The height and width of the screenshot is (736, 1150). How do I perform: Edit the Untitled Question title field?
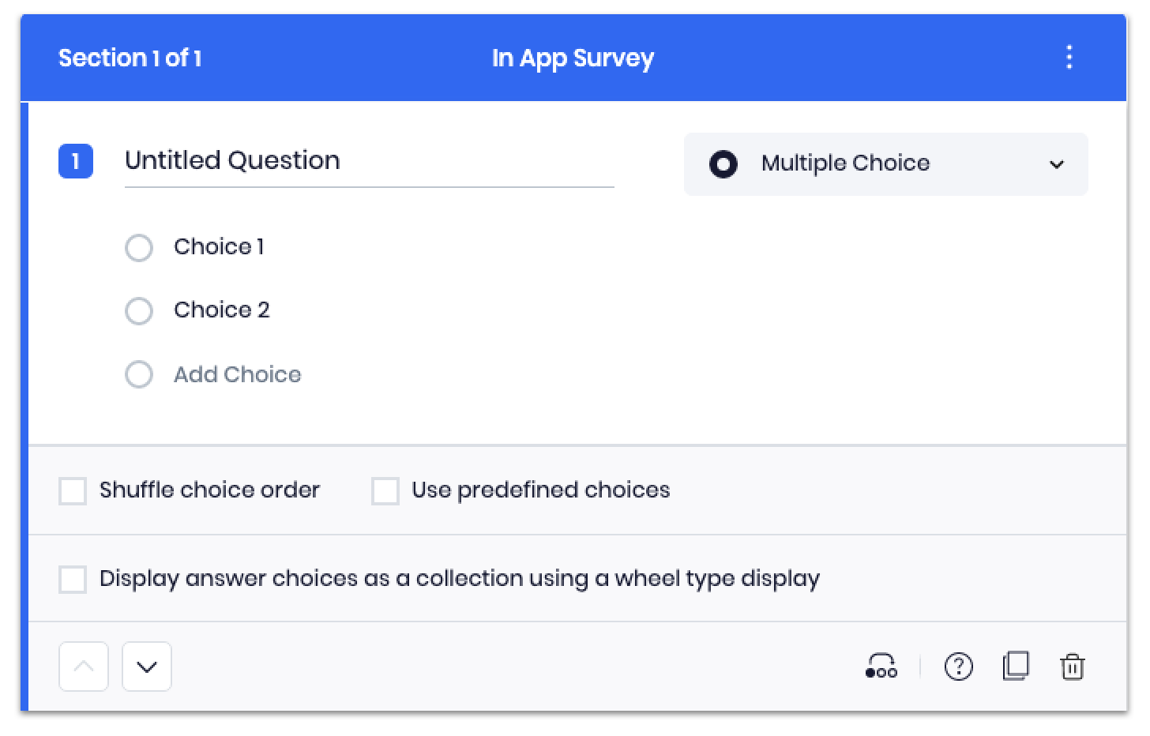click(368, 161)
